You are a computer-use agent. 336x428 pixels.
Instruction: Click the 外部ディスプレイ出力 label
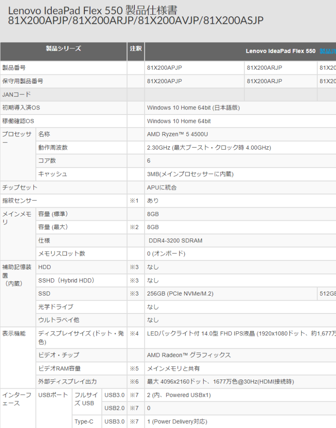tap(67, 382)
